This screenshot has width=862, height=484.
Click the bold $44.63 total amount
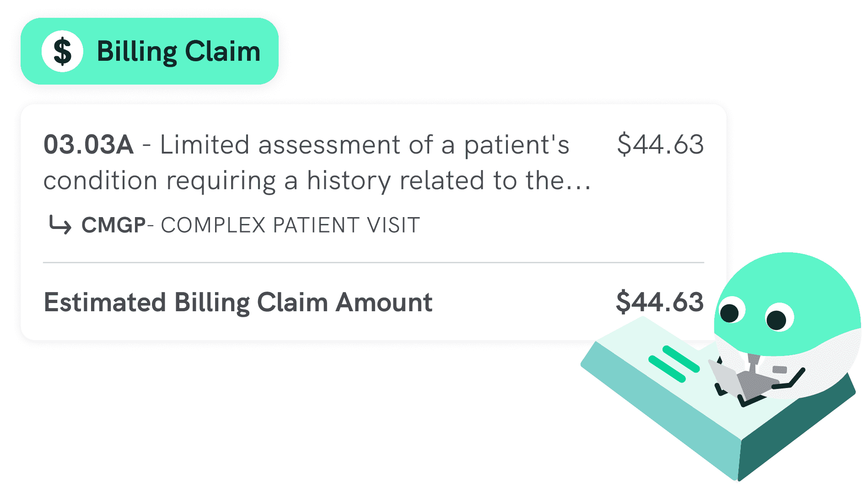659,302
